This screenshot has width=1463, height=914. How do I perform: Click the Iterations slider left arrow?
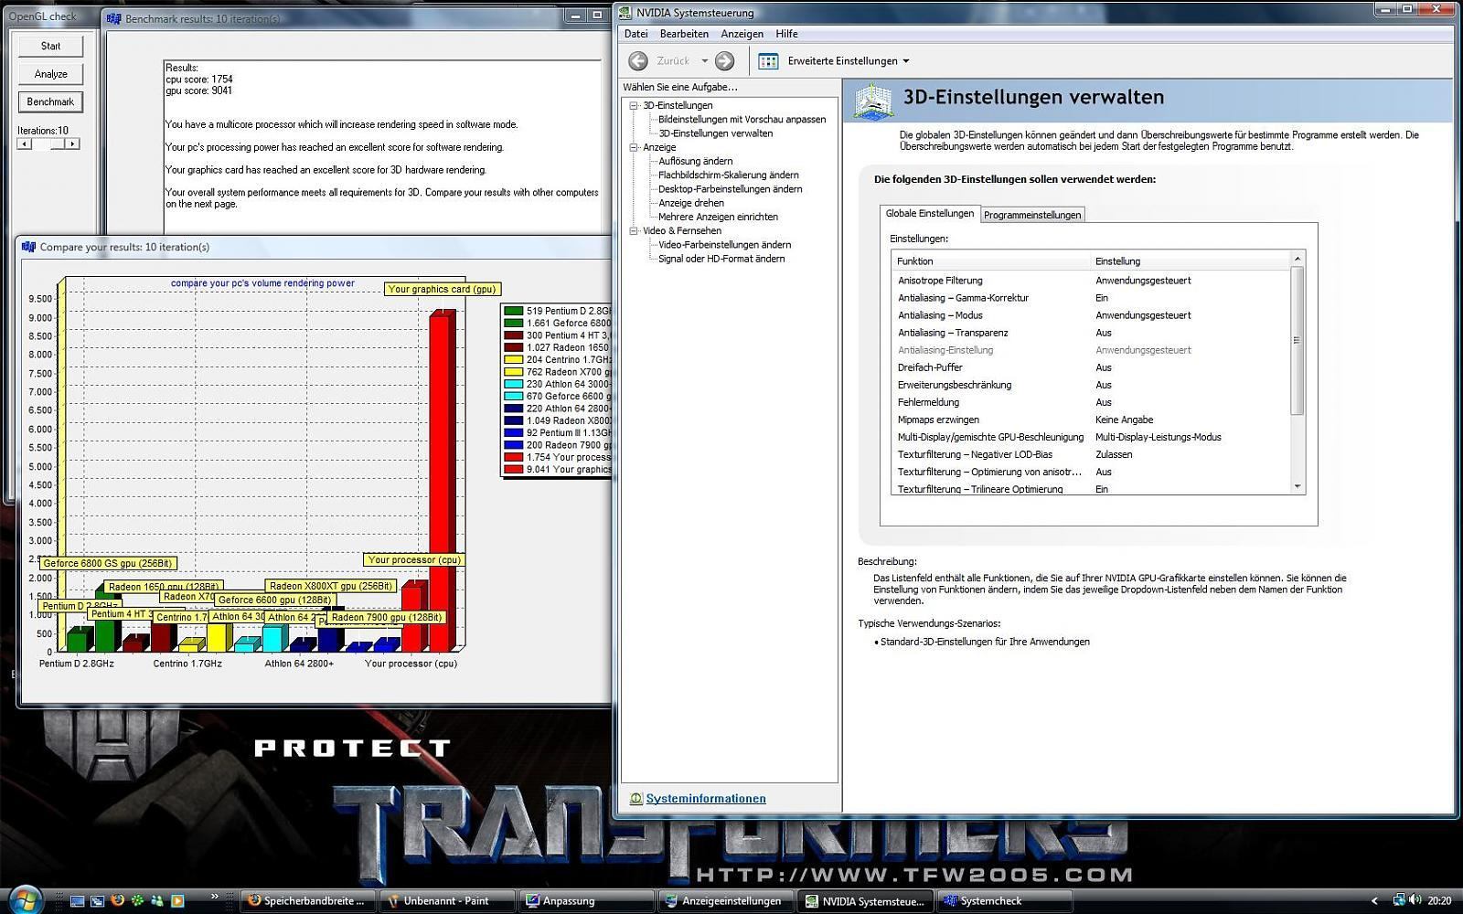coord(24,143)
